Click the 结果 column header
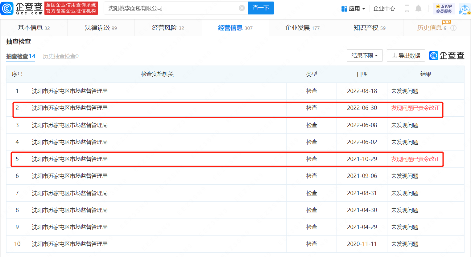 pos(426,74)
